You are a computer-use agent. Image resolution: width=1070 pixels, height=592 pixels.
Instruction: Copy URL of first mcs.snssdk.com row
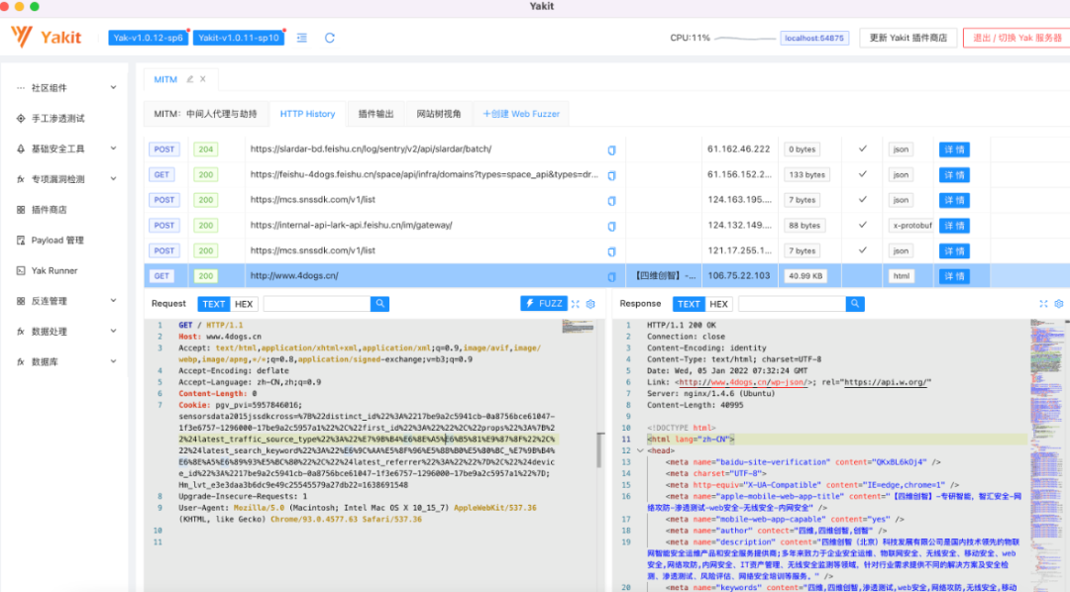(611, 201)
